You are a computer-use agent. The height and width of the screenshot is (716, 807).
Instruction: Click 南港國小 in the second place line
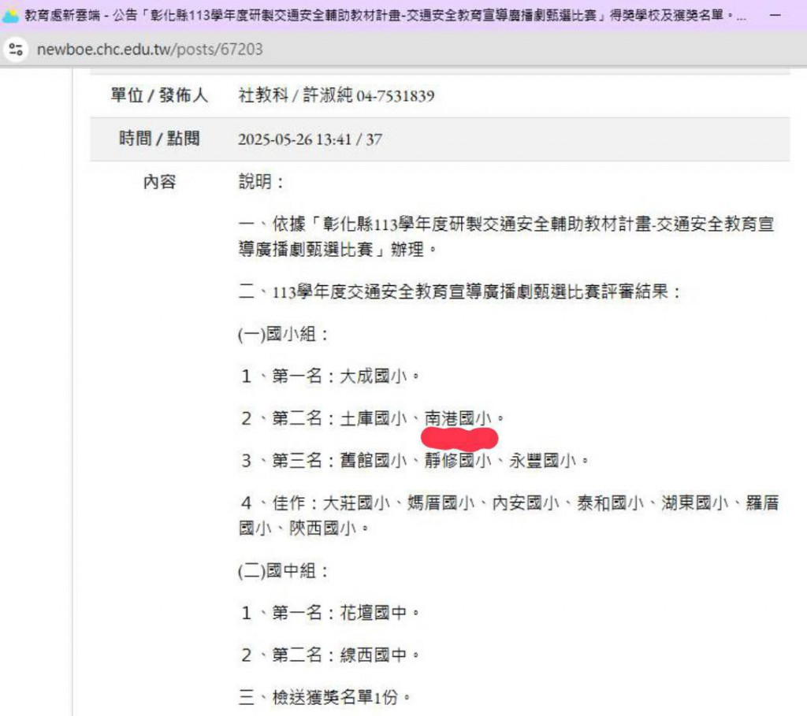click(458, 418)
